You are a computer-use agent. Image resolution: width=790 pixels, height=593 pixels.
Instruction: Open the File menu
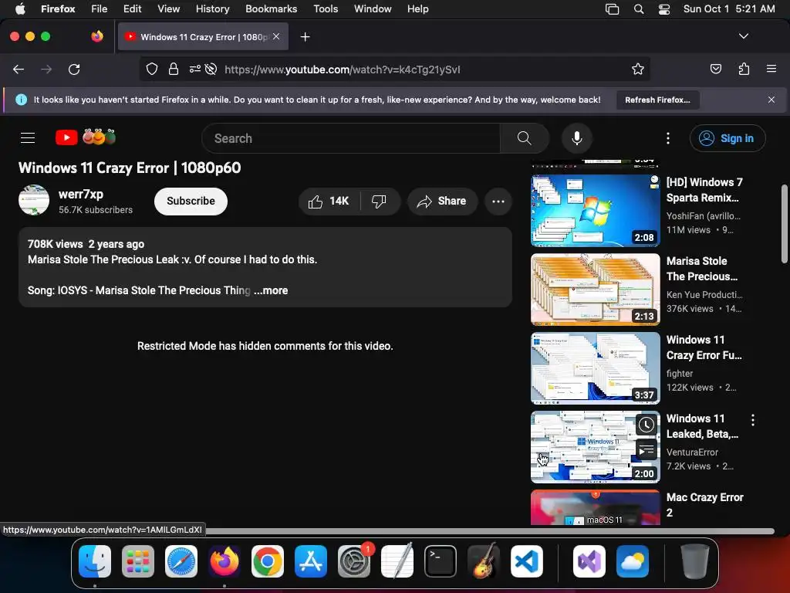tap(99, 8)
